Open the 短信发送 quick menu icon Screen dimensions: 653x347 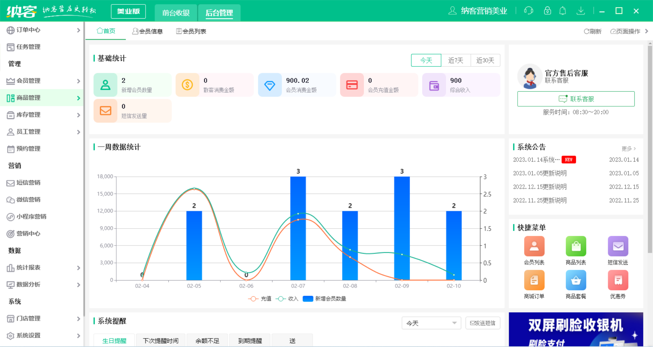click(618, 246)
